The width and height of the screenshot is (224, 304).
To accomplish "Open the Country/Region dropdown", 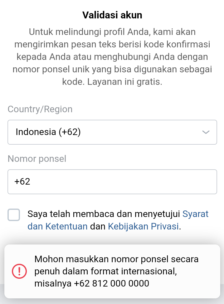I will pos(112,132).
